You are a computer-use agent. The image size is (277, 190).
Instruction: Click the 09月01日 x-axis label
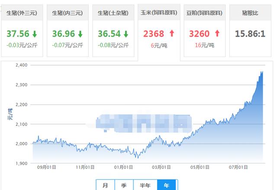point(46,167)
